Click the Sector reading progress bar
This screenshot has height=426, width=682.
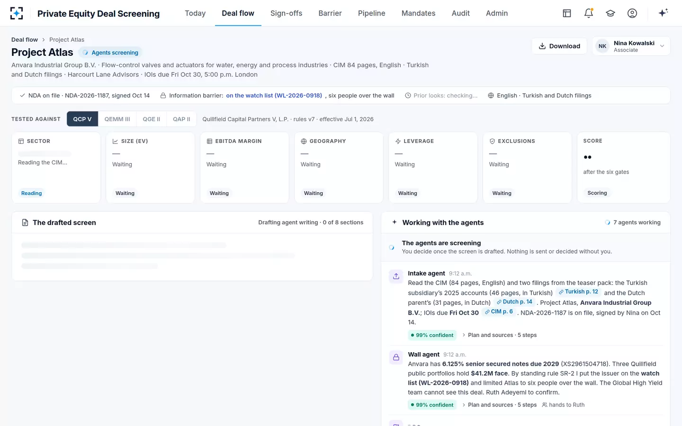coord(45,154)
